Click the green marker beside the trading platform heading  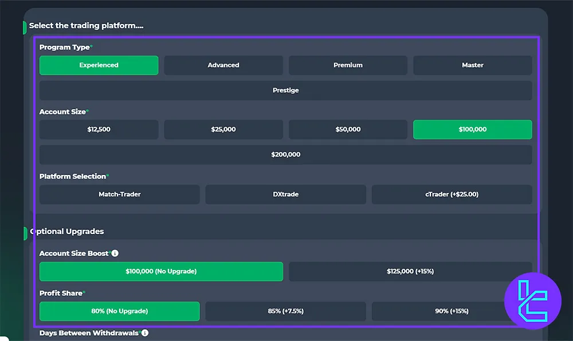(24, 26)
